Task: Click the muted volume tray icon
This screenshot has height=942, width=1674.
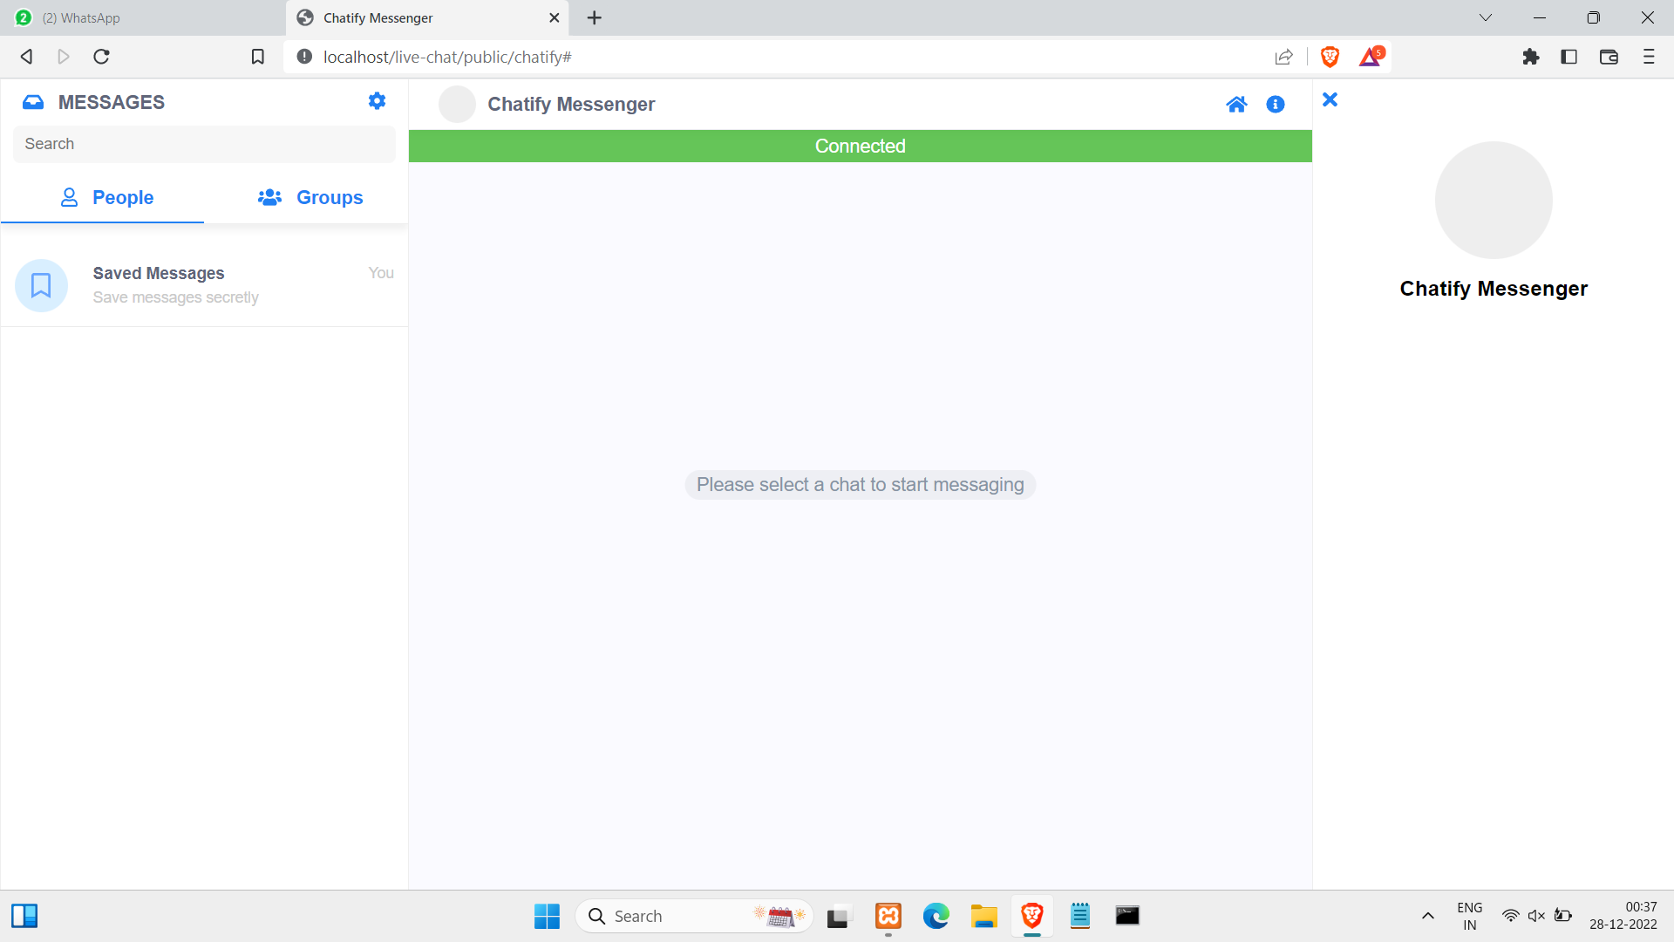Action: click(1536, 916)
